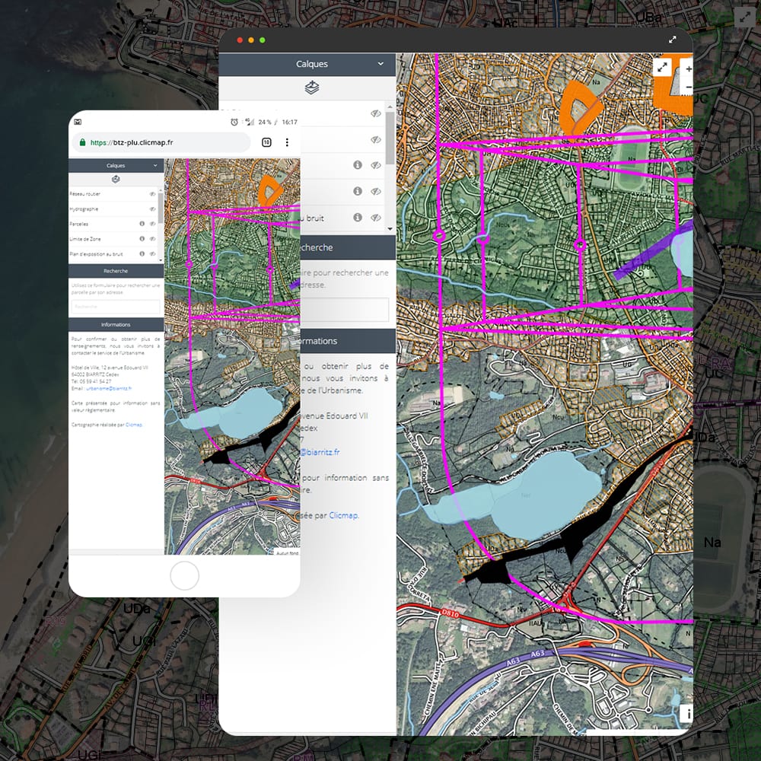Image resolution: width=761 pixels, height=761 pixels.
Task: Click the urbanisme@biarritz.fr email link
Action: pos(99,389)
